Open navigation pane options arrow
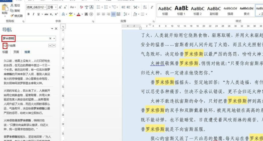The height and width of the screenshot is (141, 263). point(52,29)
